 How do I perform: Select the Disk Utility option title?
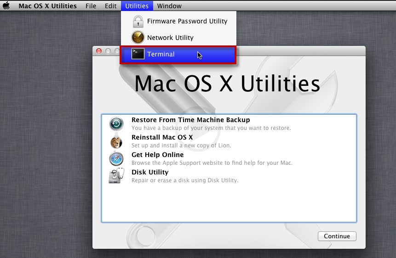[x=150, y=172]
